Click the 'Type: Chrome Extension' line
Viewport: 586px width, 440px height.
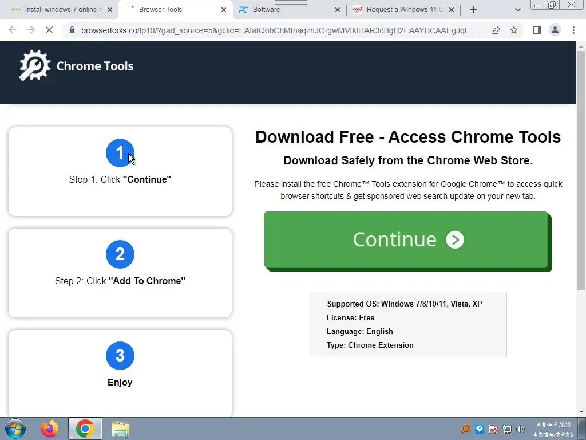pyautogui.click(x=370, y=345)
